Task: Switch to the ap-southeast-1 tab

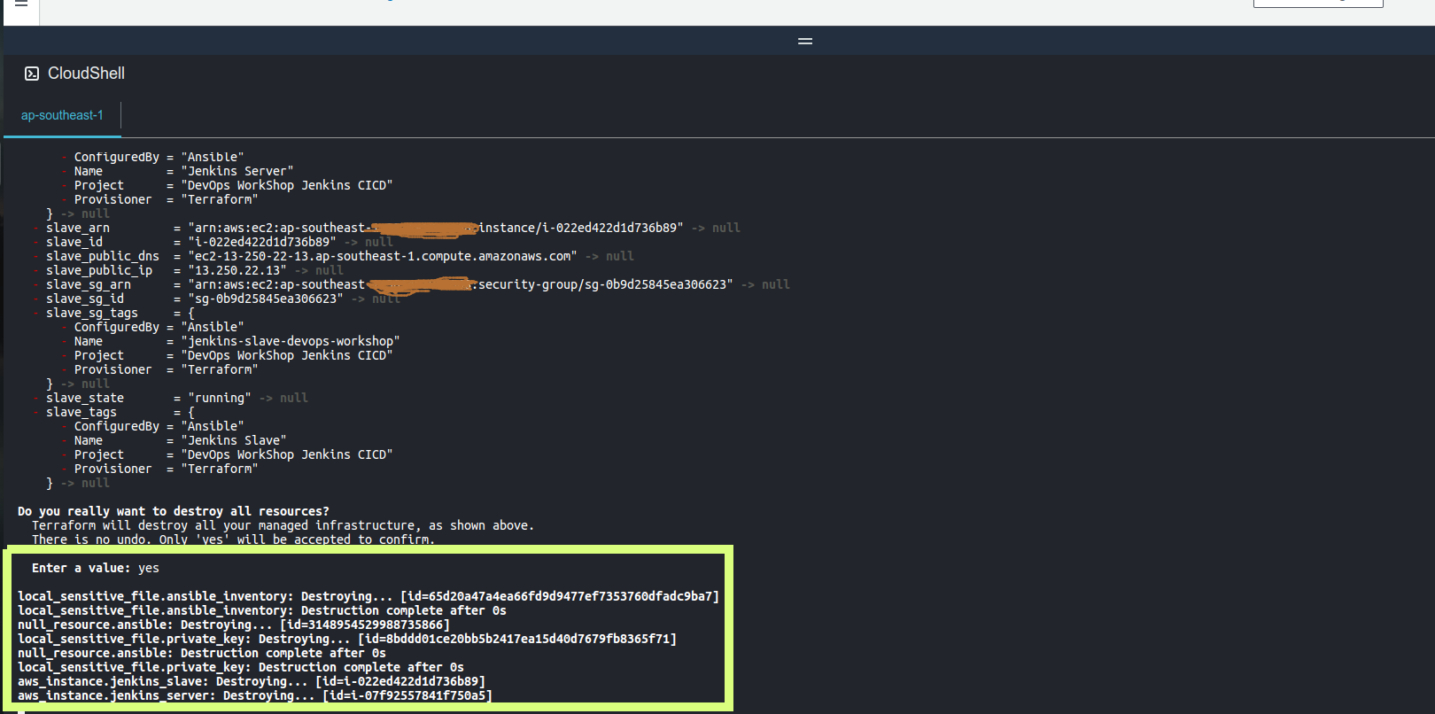Action: [62, 115]
